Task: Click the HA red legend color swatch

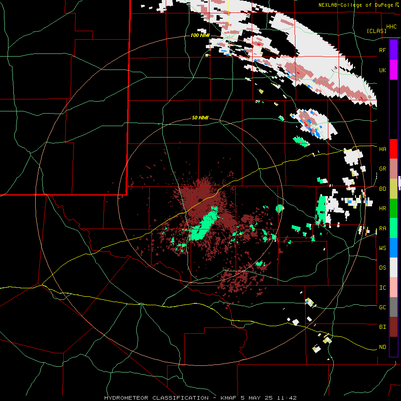Action: click(393, 149)
